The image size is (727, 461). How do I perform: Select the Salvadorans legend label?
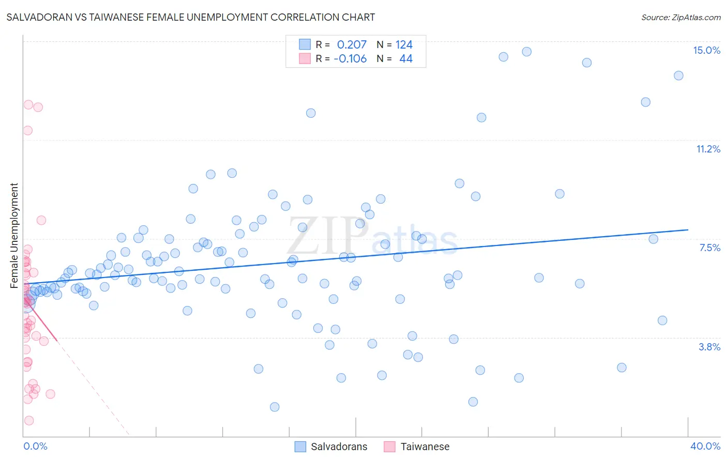tap(339, 447)
